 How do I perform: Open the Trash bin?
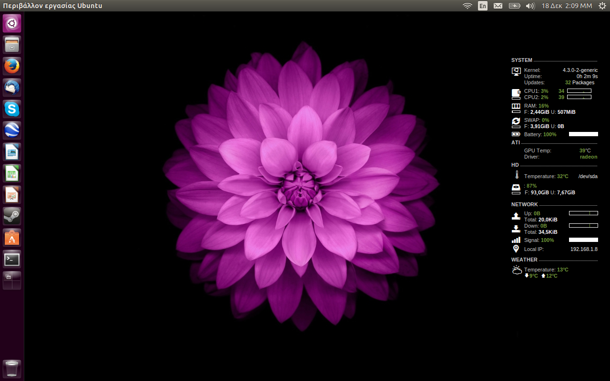(x=12, y=369)
